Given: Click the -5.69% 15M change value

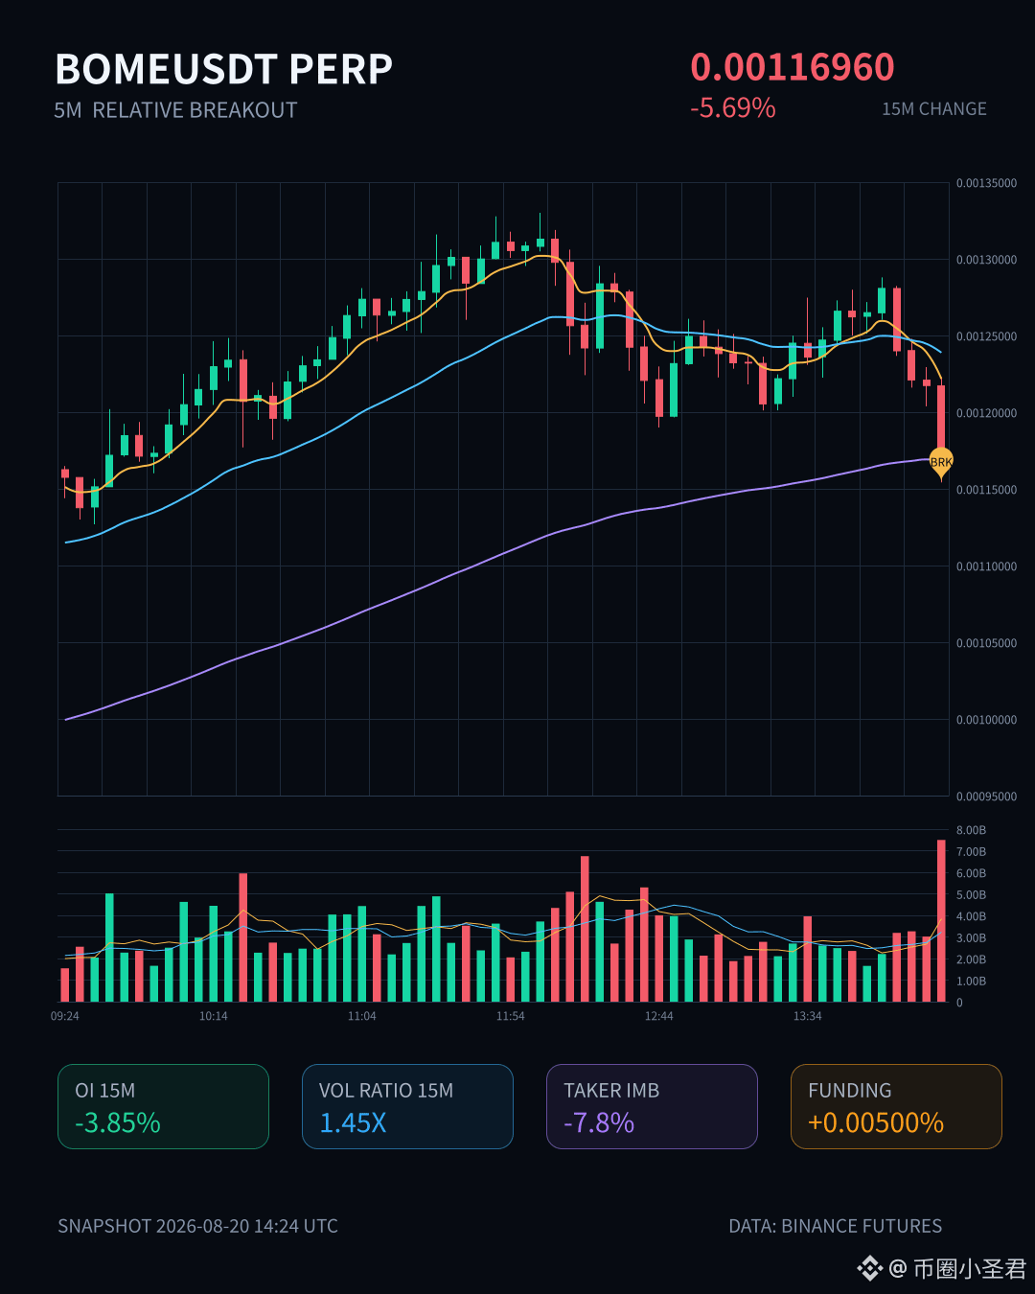Looking at the screenshot, I should tap(733, 108).
